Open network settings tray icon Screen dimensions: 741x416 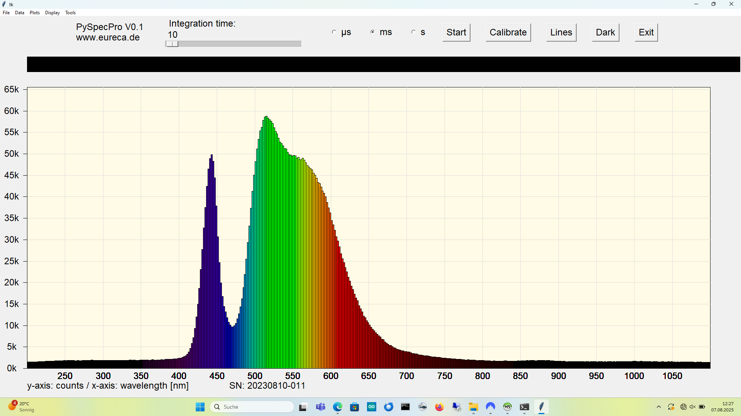pos(683,407)
